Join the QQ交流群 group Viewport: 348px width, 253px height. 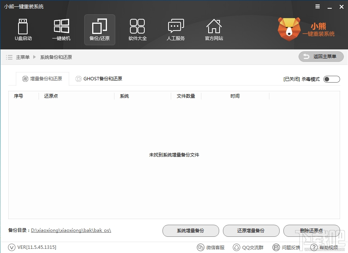click(248, 247)
